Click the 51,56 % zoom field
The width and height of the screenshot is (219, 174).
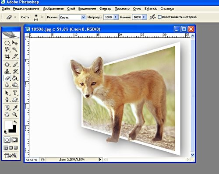[x=32, y=160]
